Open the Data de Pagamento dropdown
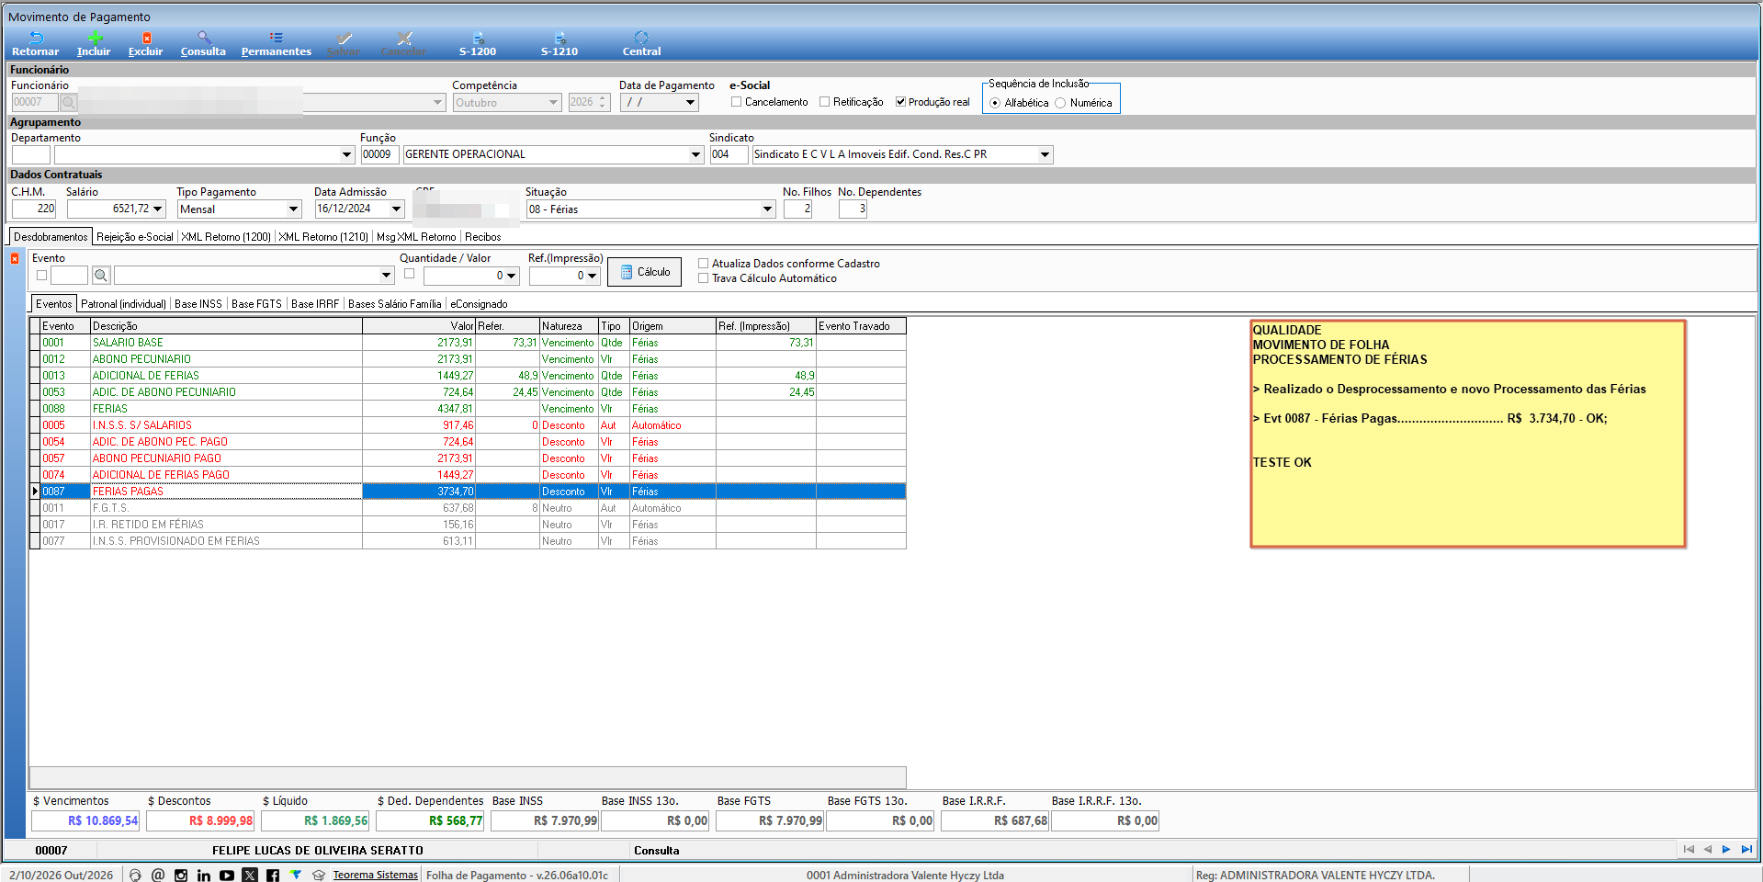The width and height of the screenshot is (1763, 882). pos(690,102)
